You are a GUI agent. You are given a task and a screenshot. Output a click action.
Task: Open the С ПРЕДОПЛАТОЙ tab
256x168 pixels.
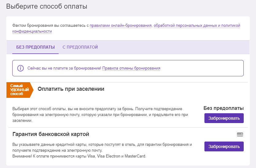tap(80, 47)
